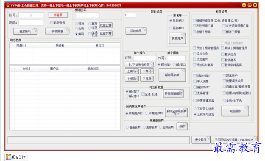Click the 下橙马 button
265x161 pixels.
(x=147, y=79)
